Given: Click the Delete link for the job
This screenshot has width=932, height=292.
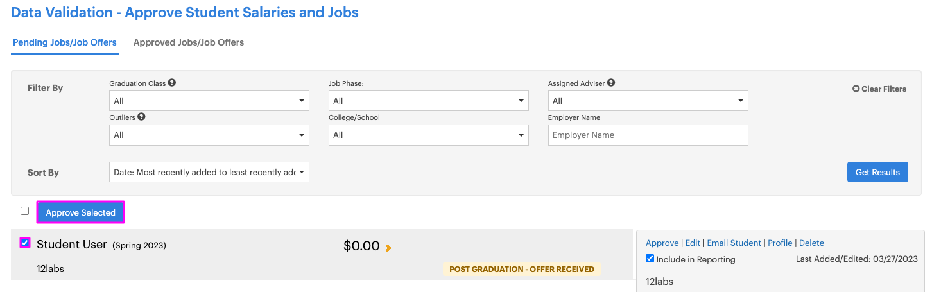Looking at the screenshot, I should 811,243.
